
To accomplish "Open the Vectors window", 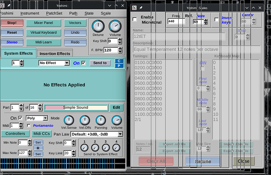I will click(x=75, y=23).
